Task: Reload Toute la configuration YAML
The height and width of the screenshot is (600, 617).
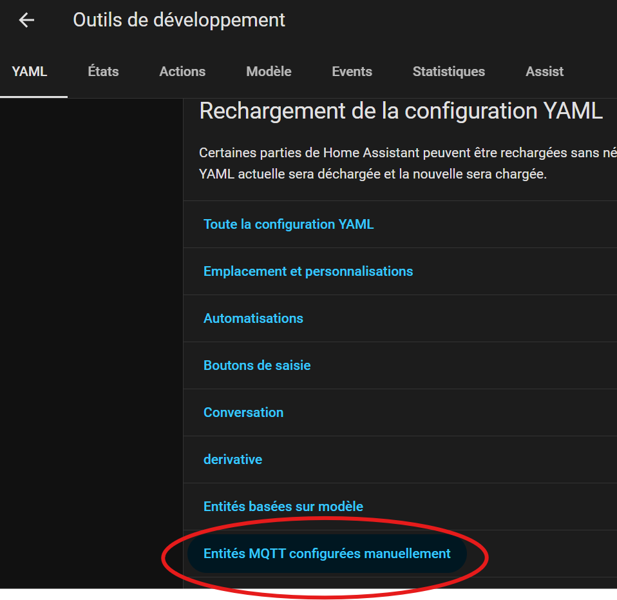Action: 289,224
